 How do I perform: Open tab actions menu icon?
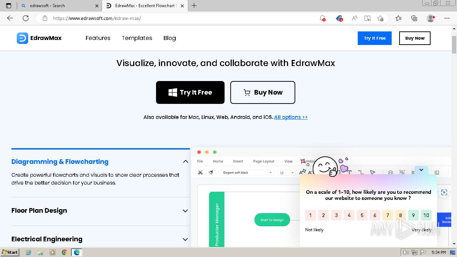coord(9,6)
